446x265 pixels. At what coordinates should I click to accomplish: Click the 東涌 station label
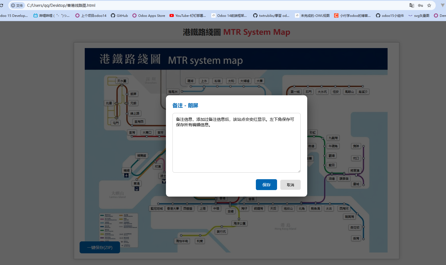(137, 184)
